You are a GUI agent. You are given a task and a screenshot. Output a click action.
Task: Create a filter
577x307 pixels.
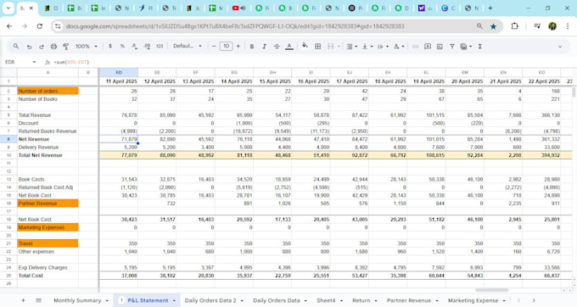(452, 47)
